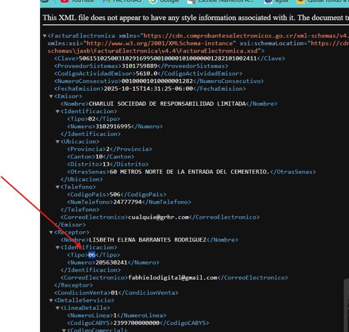Collapse the Telefono node

coord(57,187)
